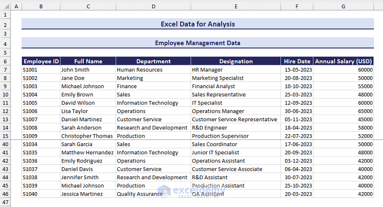
Task: Click the hire date 25-03-2023 cell
Action: point(298,94)
